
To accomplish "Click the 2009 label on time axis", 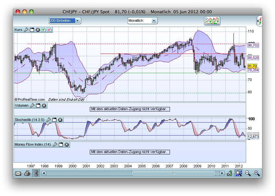I will pos(197,166).
